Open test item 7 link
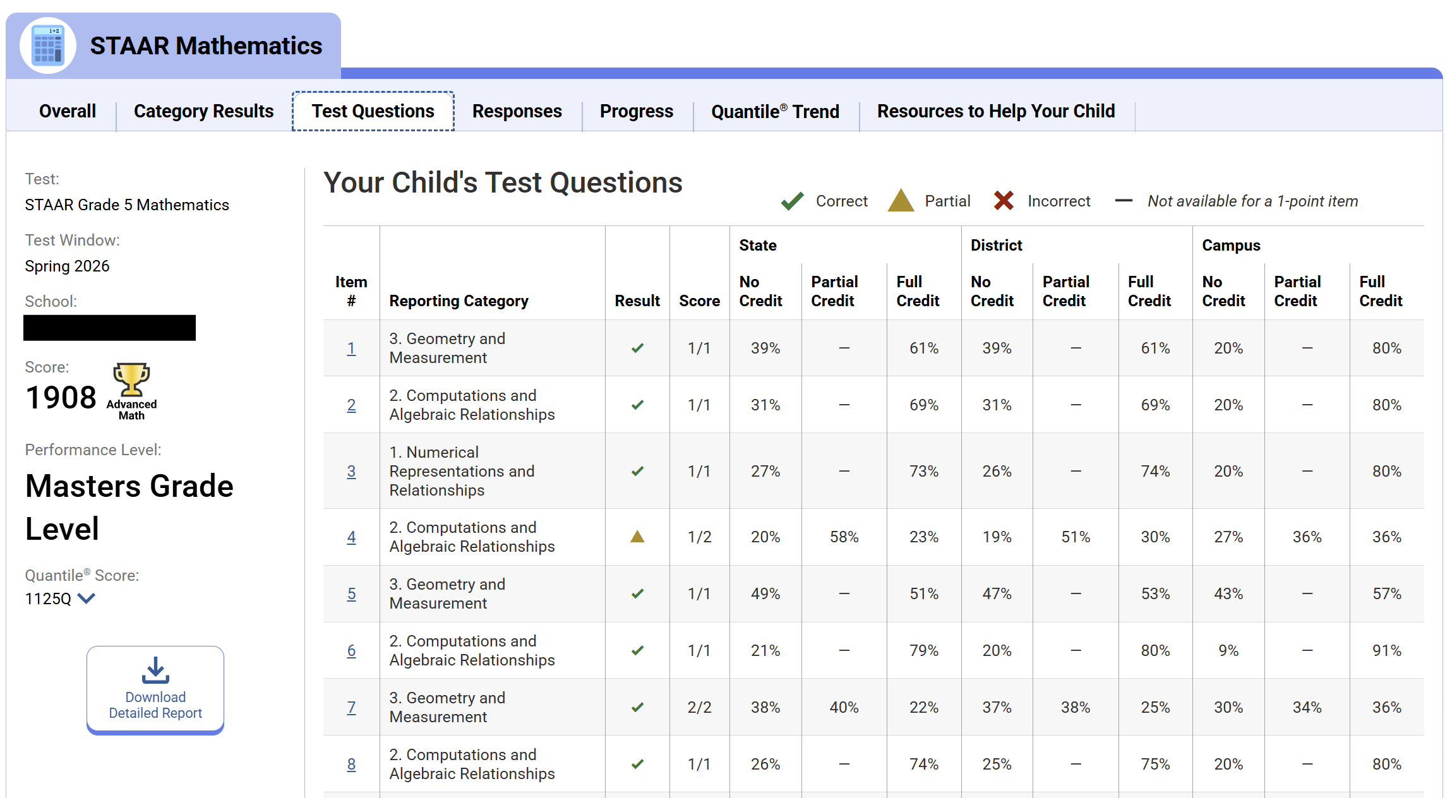The height and width of the screenshot is (798, 1445). [x=351, y=707]
